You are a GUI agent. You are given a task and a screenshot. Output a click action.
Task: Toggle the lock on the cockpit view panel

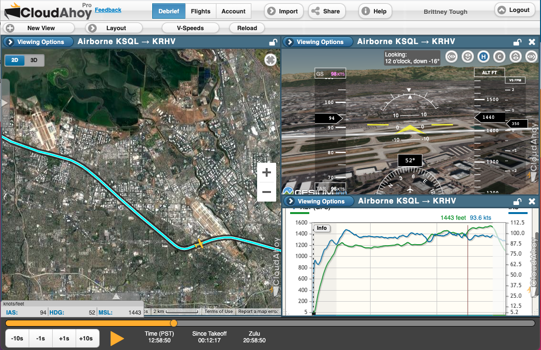(x=517, y=42)
